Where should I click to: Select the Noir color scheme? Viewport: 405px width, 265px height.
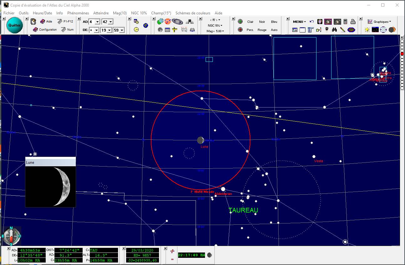[262, 22]
